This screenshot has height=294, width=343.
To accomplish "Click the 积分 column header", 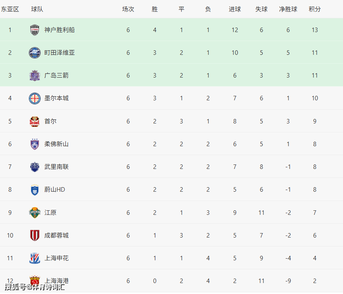I will click(x=315, y=9).
